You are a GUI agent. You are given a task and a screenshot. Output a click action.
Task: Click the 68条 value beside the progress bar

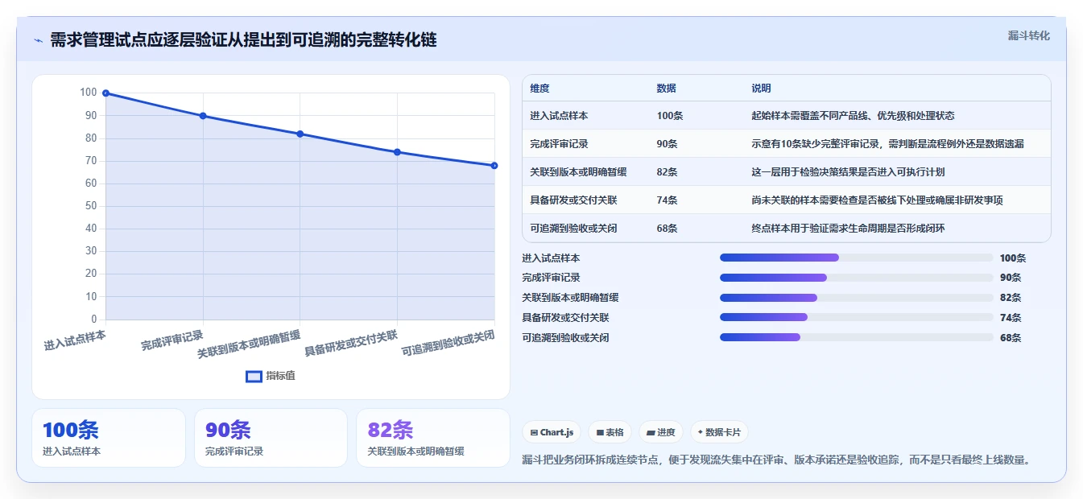coord(1011,338)
